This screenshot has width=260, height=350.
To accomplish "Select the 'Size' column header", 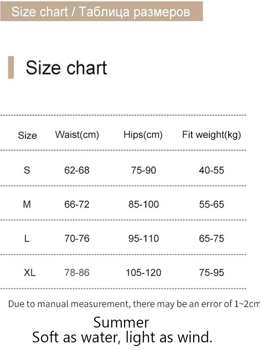I will point(27,135).
